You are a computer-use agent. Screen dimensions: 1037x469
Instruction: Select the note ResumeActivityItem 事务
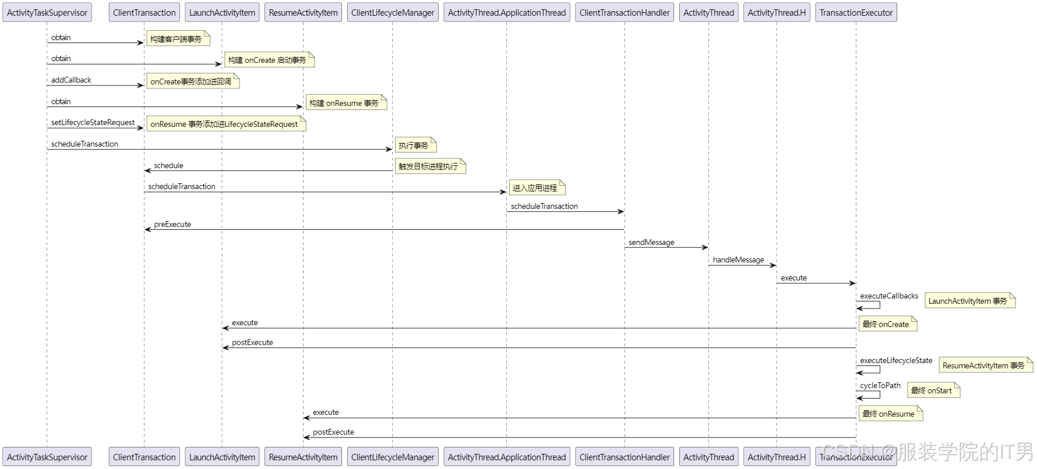(986, 365)
